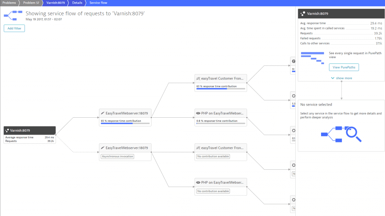Click the icon of the cut-off node labeled 51
This screenshot has height=216, width=385.
tap(293, 61)
